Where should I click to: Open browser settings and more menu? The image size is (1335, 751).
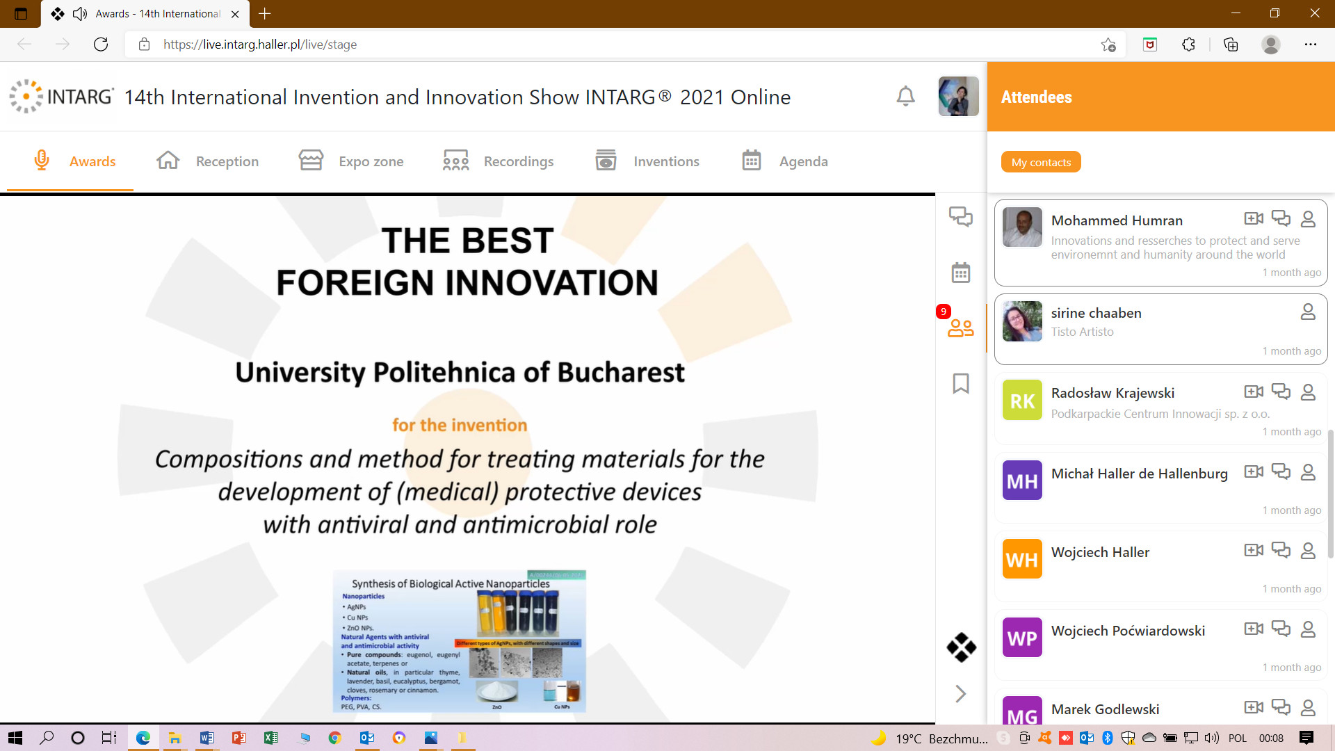click(1311, 45)
